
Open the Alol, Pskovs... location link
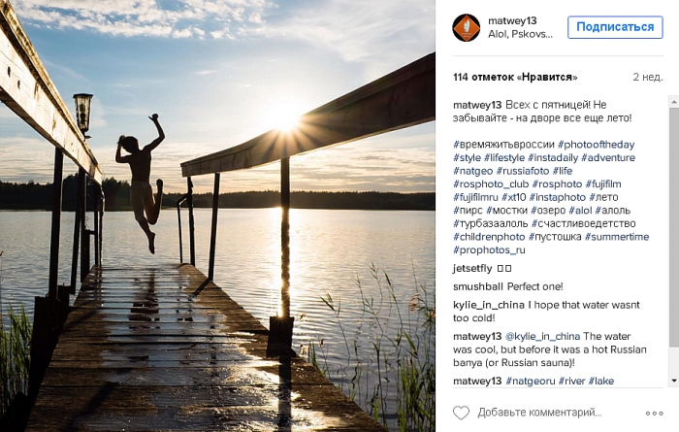pos(520,34)
